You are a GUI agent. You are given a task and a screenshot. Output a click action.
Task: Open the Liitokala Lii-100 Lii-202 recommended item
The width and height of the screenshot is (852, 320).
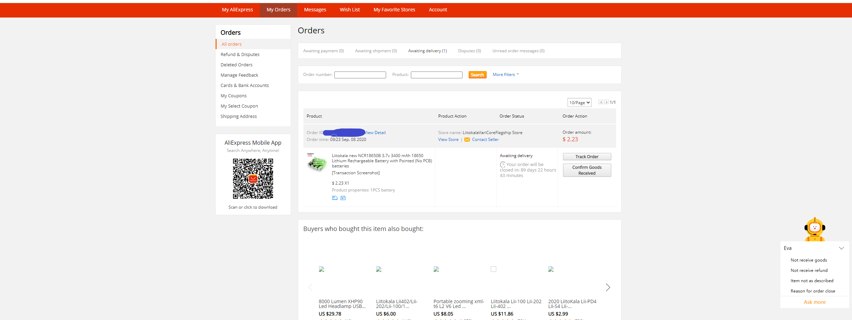(516, 304)
